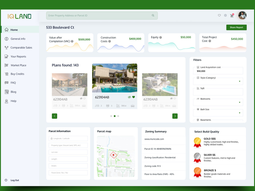Toggle heart favorite on left plan card

pyautogui.click(x=84, y=98)
